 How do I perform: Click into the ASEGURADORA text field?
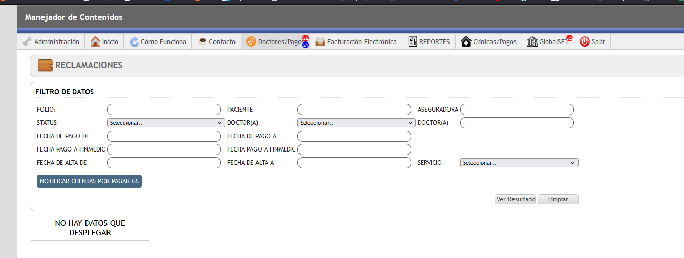(517, 110)
